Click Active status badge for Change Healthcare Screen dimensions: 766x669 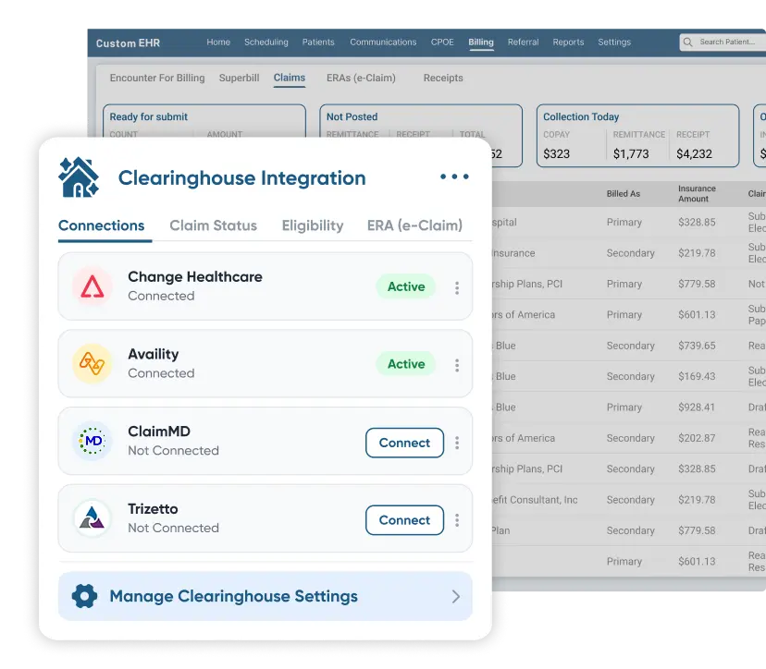click(x=406, y=286)
